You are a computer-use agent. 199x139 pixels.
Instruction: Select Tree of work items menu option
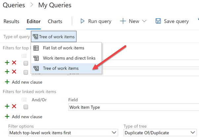pos(61,68)
